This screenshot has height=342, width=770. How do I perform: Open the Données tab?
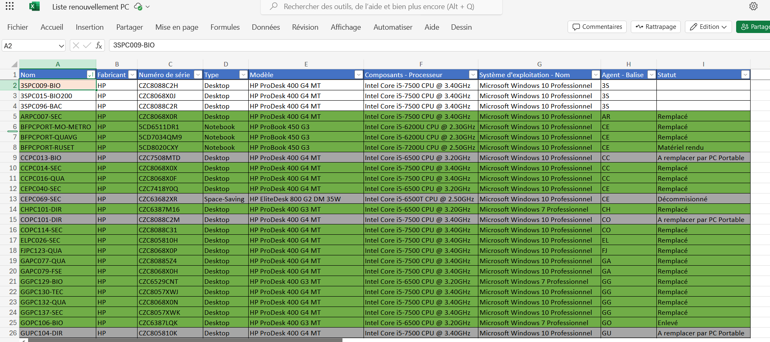pos(266,27)
